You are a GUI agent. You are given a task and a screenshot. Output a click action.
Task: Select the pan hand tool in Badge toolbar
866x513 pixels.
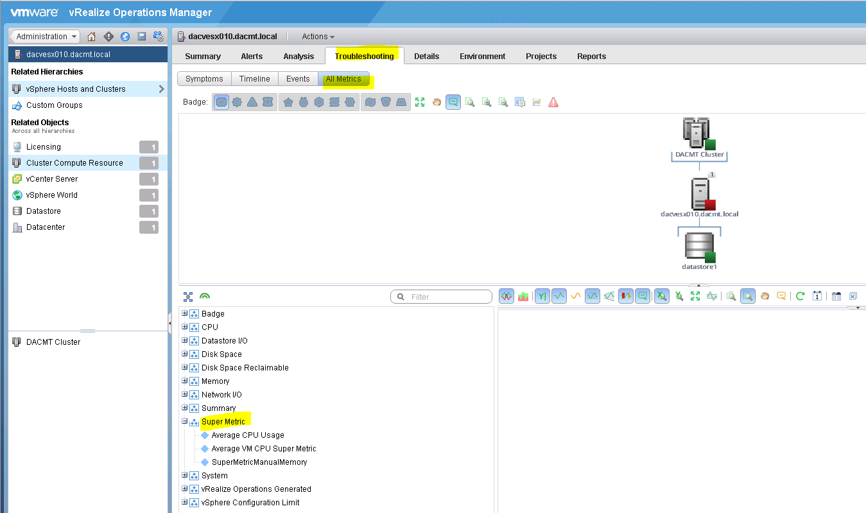(437, 102)
